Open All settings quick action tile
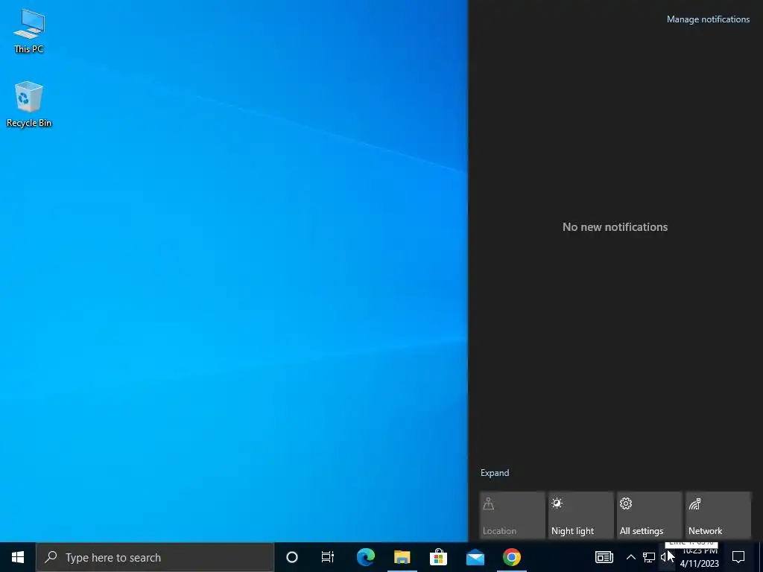Viewport: 763px width, 572px height. (x=649, y=515)
